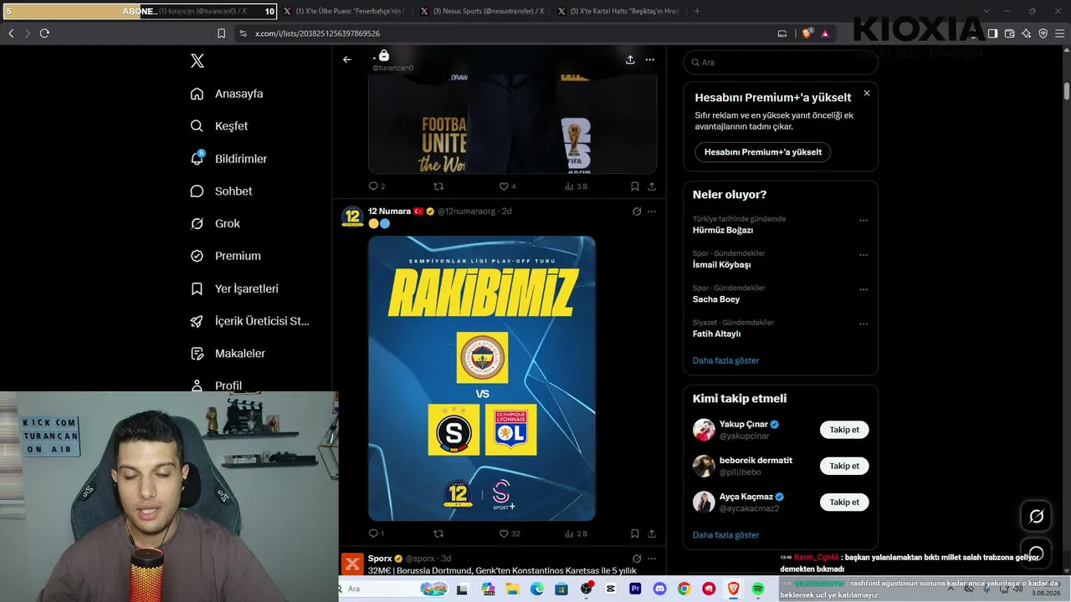Image resolution: width=1071 pixels, height=602 pixels.
Task: Open Keşfet explore page
Action: [x=219, y=126]
